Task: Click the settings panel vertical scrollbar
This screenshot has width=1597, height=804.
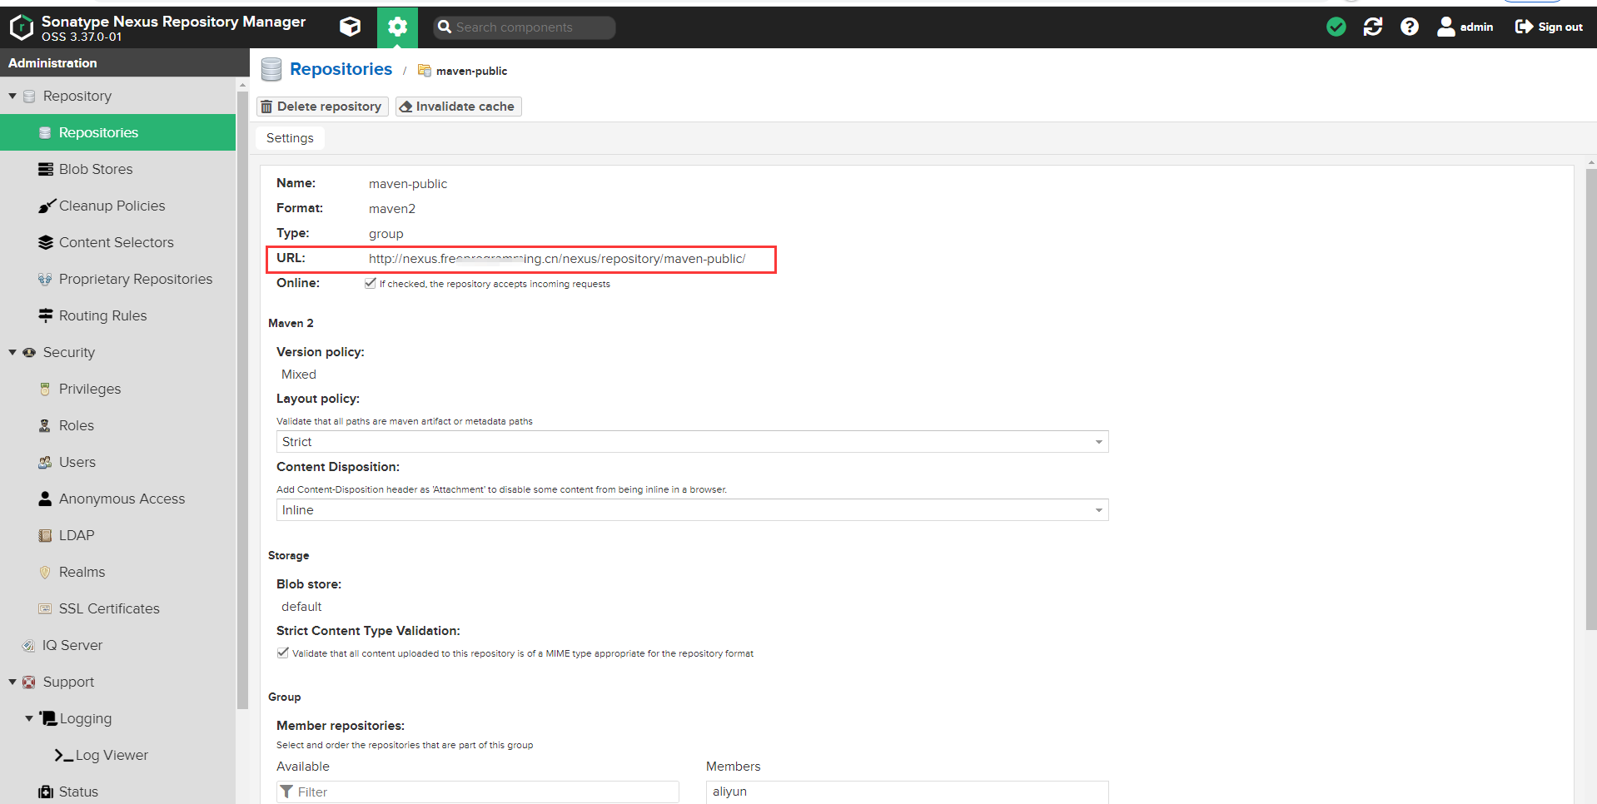Action: pyautogui.click(x=1591, y=400)
